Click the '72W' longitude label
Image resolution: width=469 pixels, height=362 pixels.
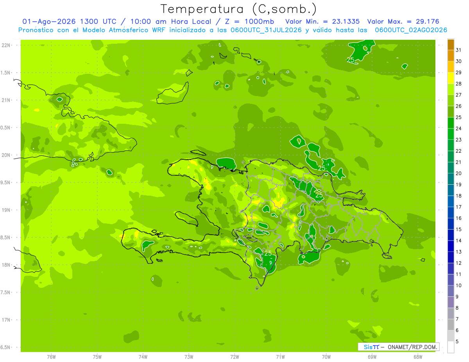[234, 357]
